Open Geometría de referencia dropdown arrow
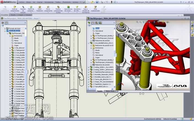This screenshot has width=194, height=121. point(77,12)
